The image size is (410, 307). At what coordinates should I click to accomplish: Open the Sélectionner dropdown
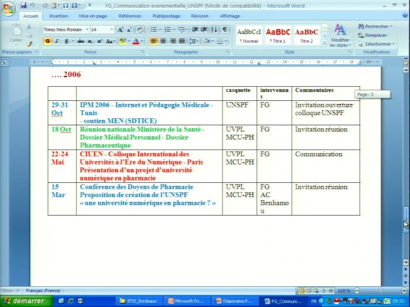377,44
